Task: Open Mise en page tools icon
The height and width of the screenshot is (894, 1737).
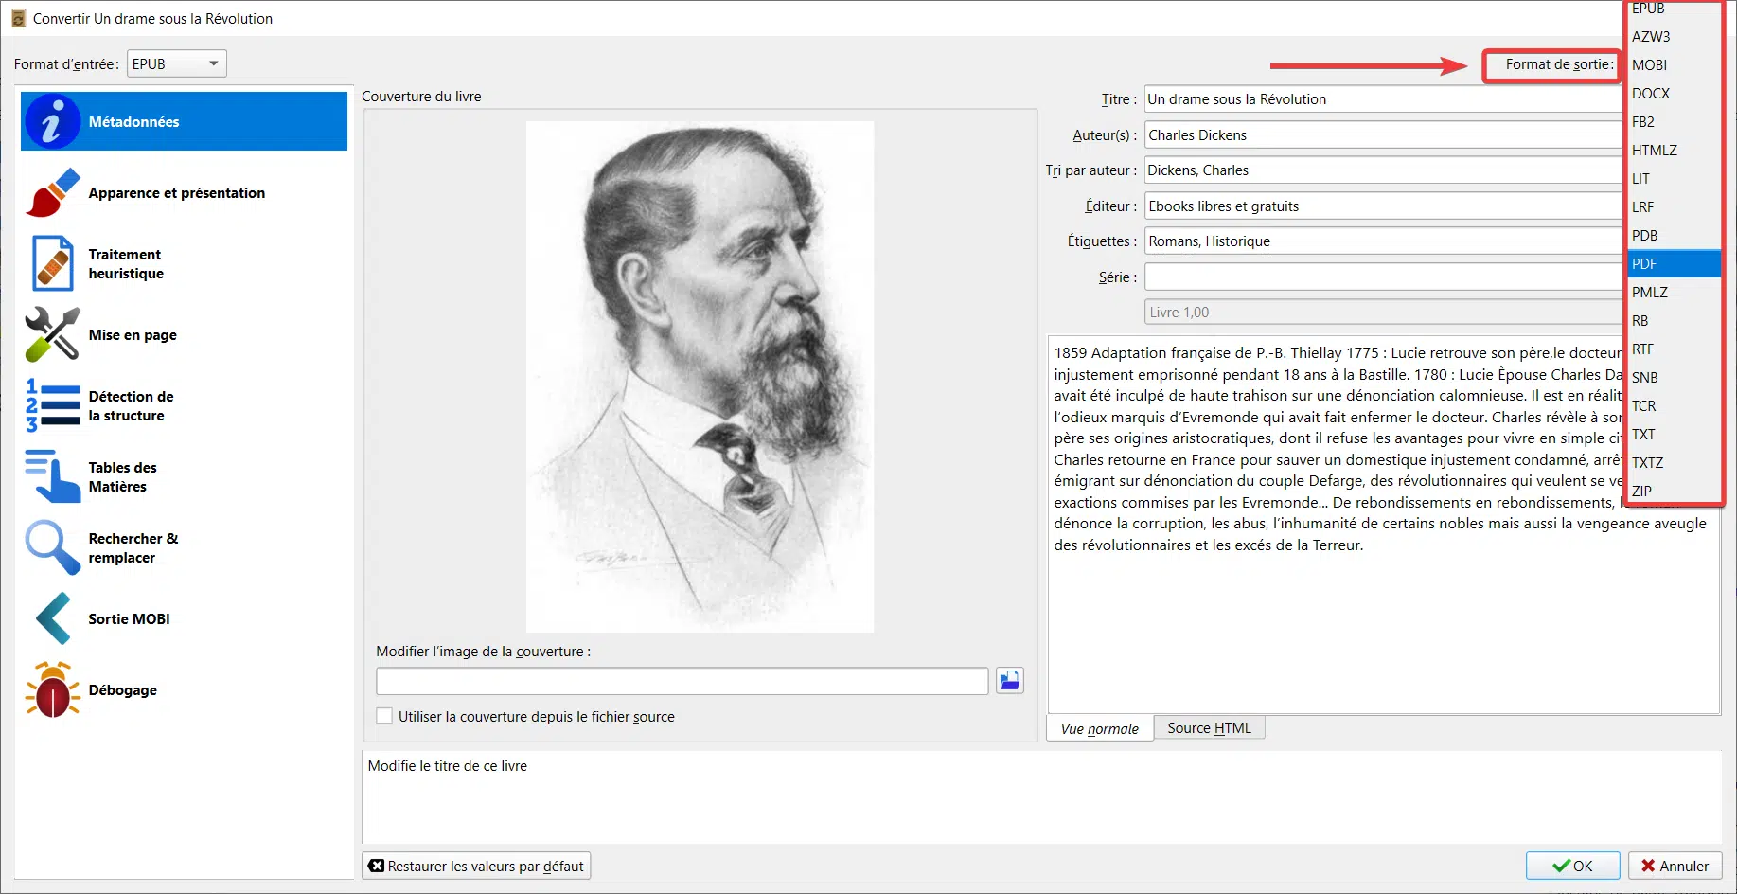Action: 52,334
